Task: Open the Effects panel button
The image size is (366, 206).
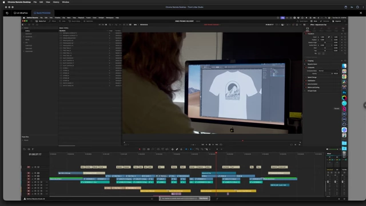Action: tap(53, 21)
